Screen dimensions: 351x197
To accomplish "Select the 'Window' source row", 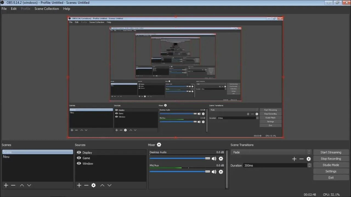I will (111, 163).
